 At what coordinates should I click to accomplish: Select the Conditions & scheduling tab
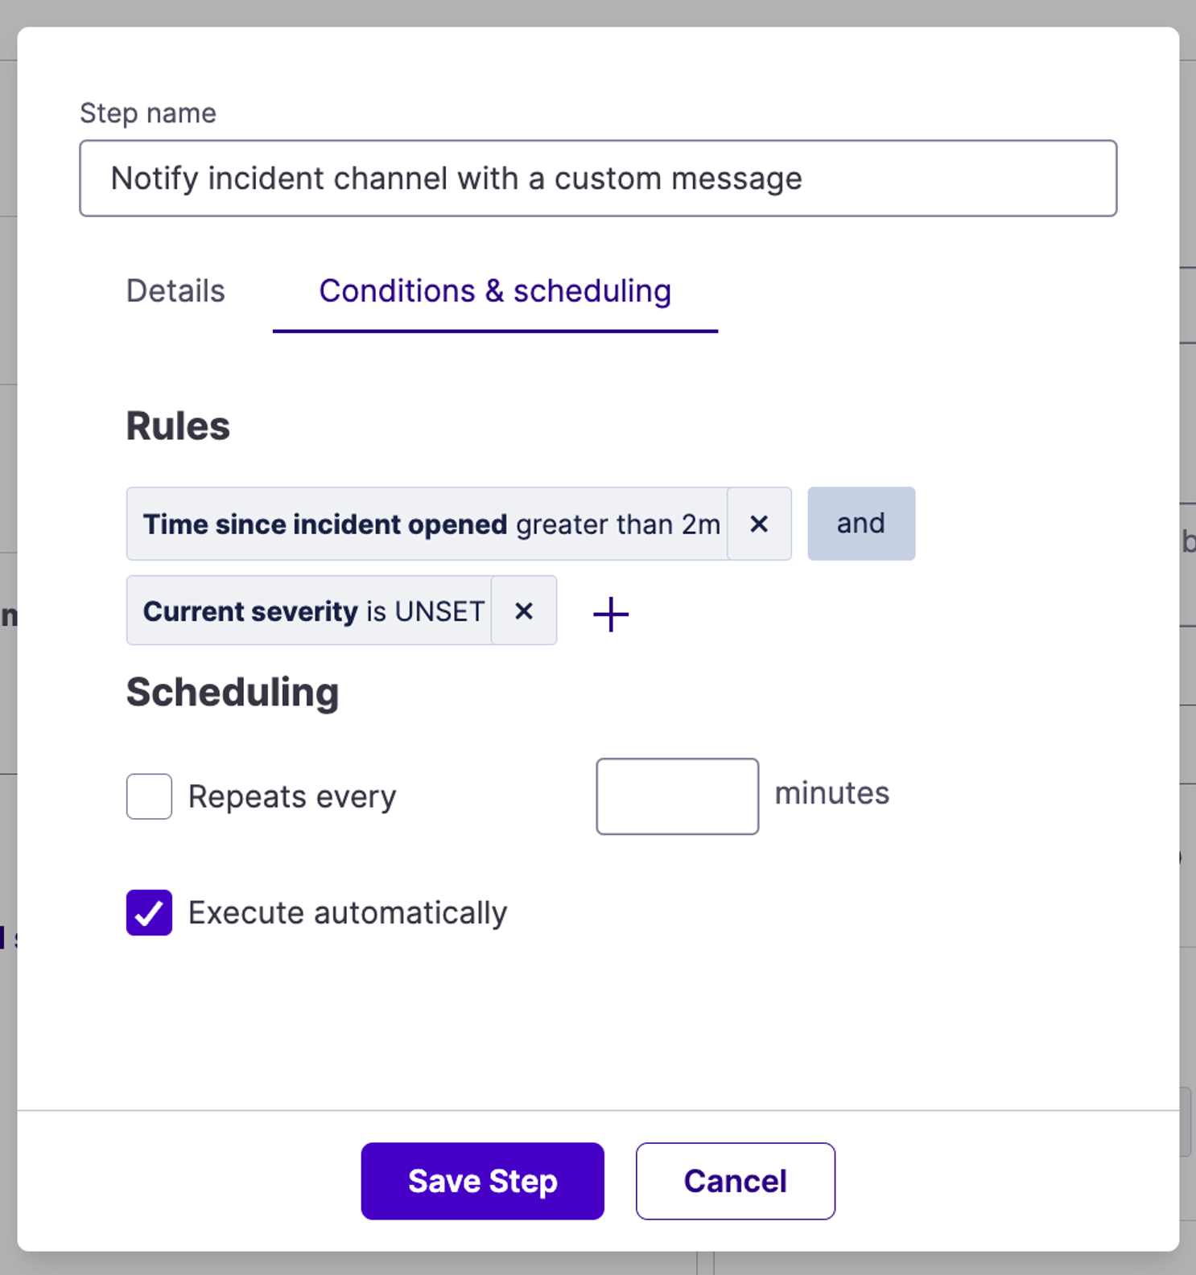point(495,291)
